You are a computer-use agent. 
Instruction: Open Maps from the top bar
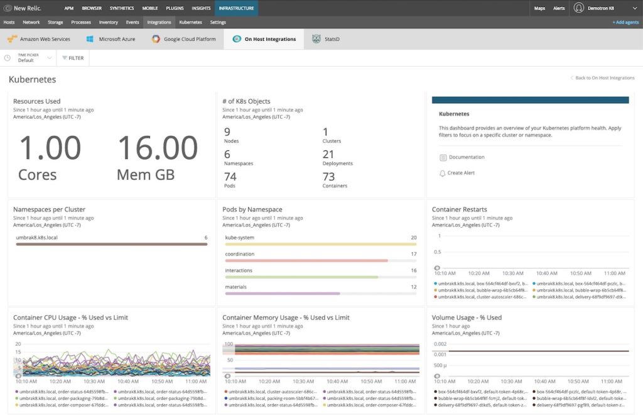coord(539,8)
